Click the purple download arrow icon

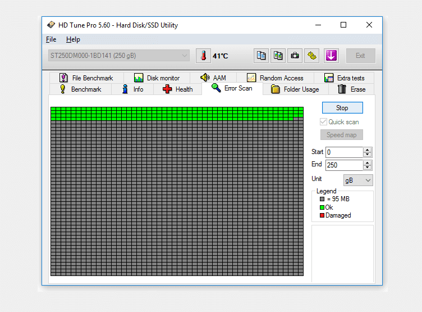pos(331,56)
